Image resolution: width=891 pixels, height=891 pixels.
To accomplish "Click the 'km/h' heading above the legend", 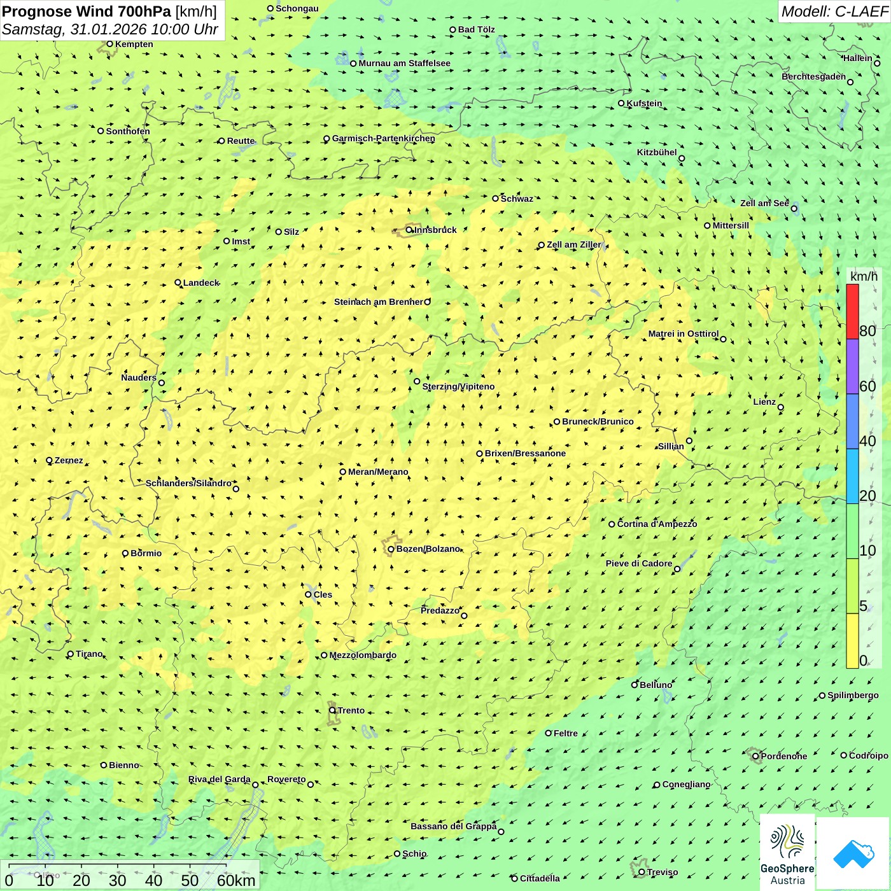I will [x=864, y=276].
